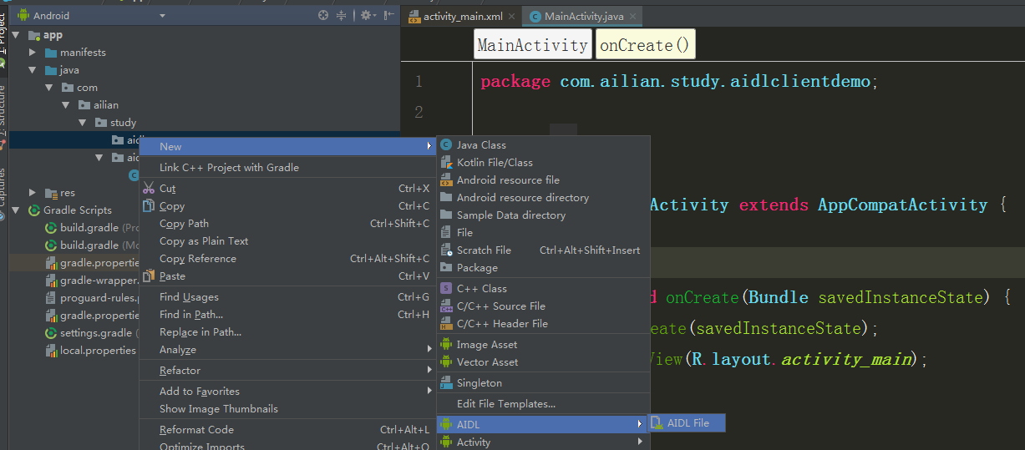
Task: Collapse the app module node
Action: click(x=17, y=35)
